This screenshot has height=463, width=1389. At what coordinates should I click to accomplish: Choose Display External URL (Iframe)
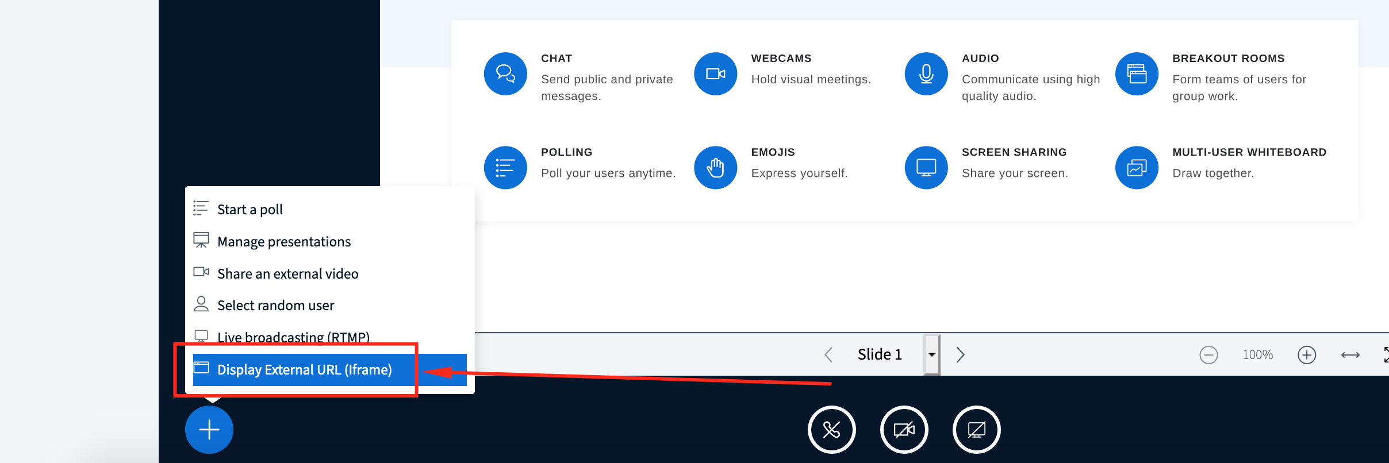pos(330,369)
